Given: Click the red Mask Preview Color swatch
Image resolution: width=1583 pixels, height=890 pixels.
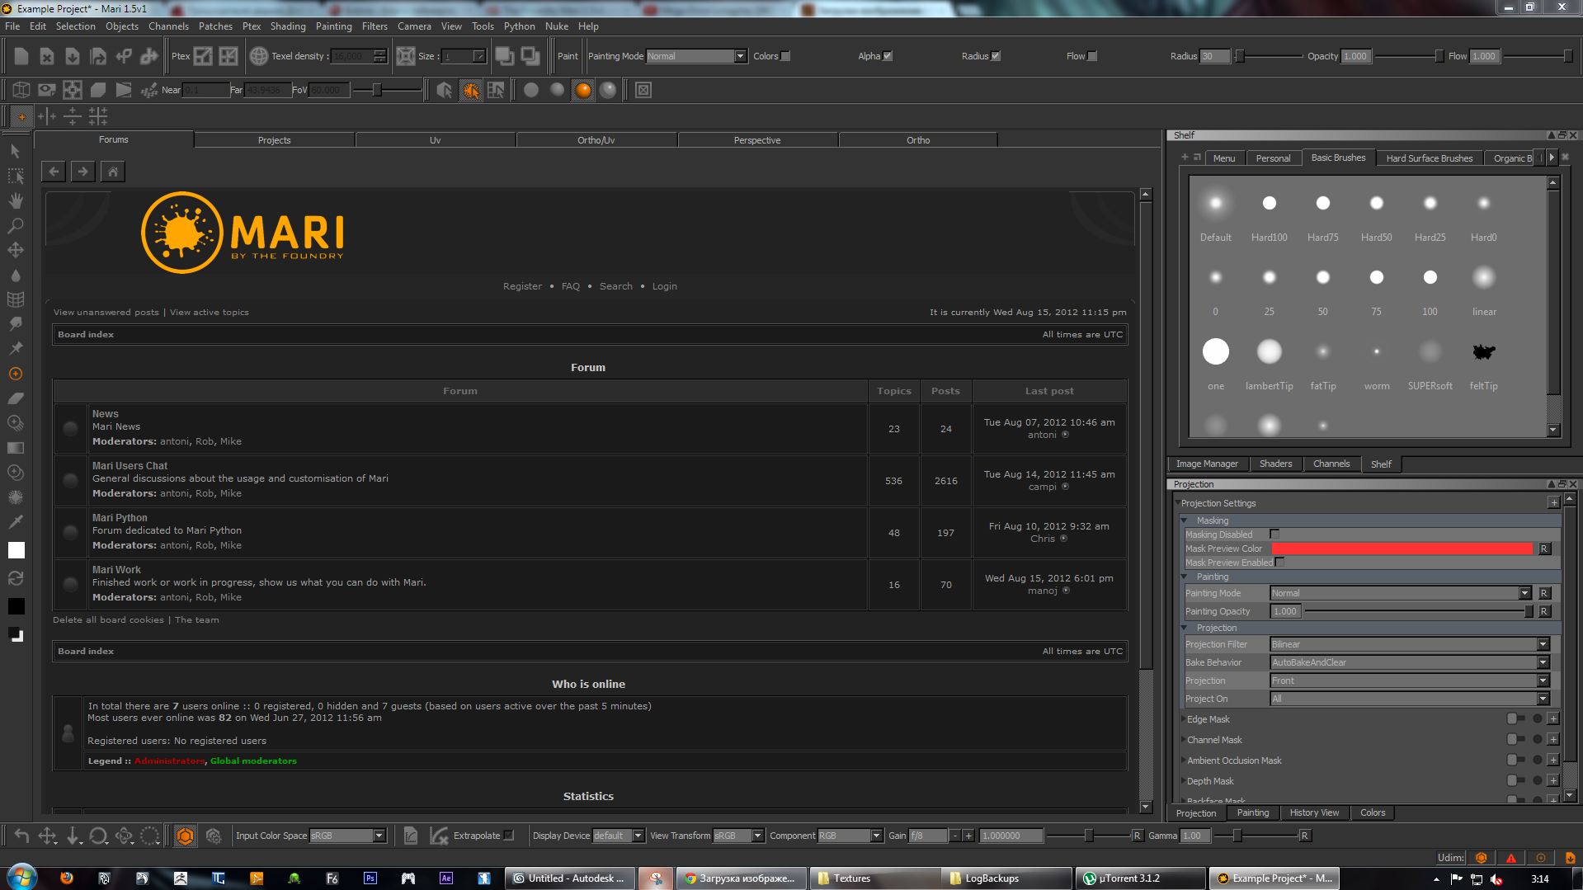Looking at the screenshot, I should tap(1401, 549).
